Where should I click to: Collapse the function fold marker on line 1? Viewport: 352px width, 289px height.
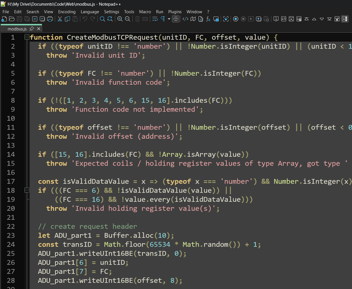pos(27,37)
